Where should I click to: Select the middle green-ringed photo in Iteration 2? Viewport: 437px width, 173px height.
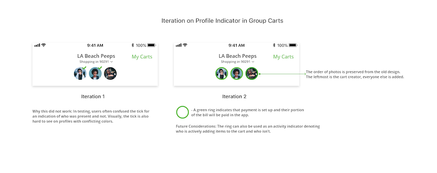tap(237, 74)
